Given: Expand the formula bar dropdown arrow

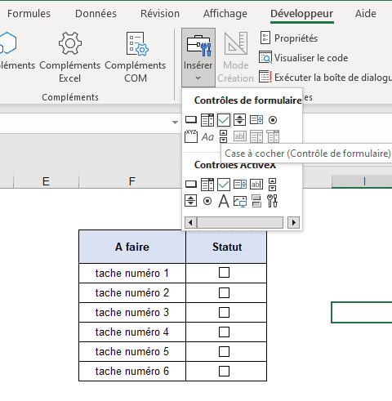Looking at the screenshot, I should (175, 123).
